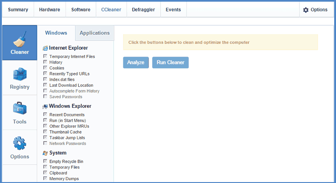
Task: Toggle Taskbar Jump Lists checkbox
Action: (x=45, y=137)
